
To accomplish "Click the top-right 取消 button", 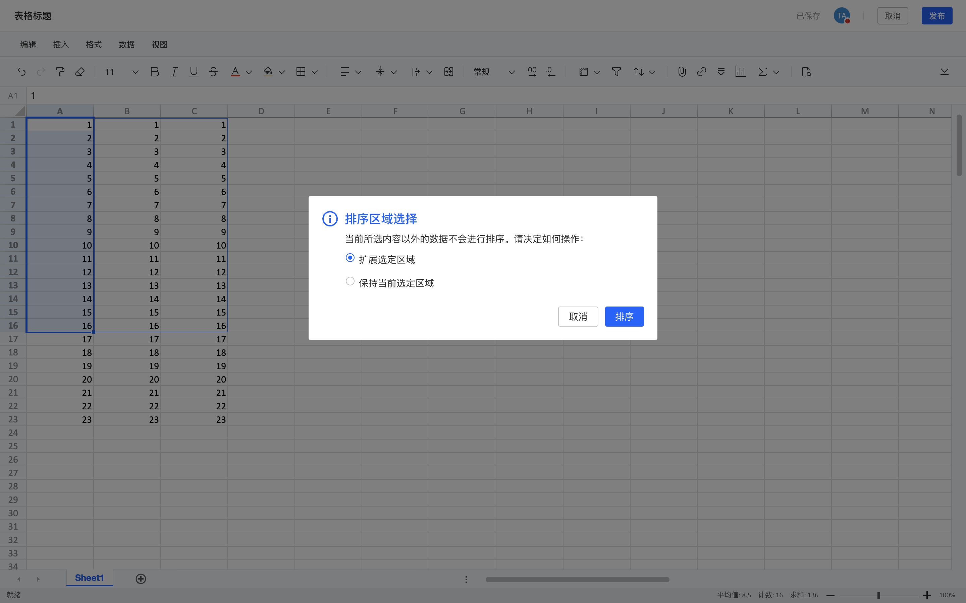I will pos(893,16).
